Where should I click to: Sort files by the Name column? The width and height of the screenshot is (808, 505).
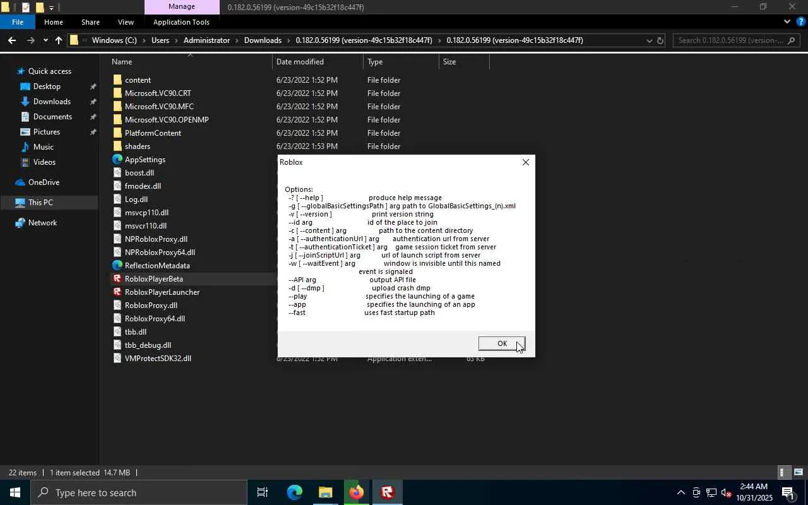122,62
